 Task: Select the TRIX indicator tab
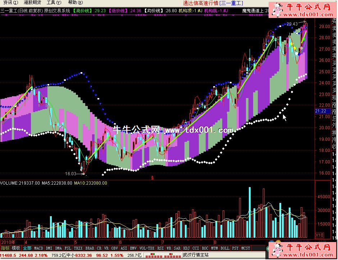78,248
